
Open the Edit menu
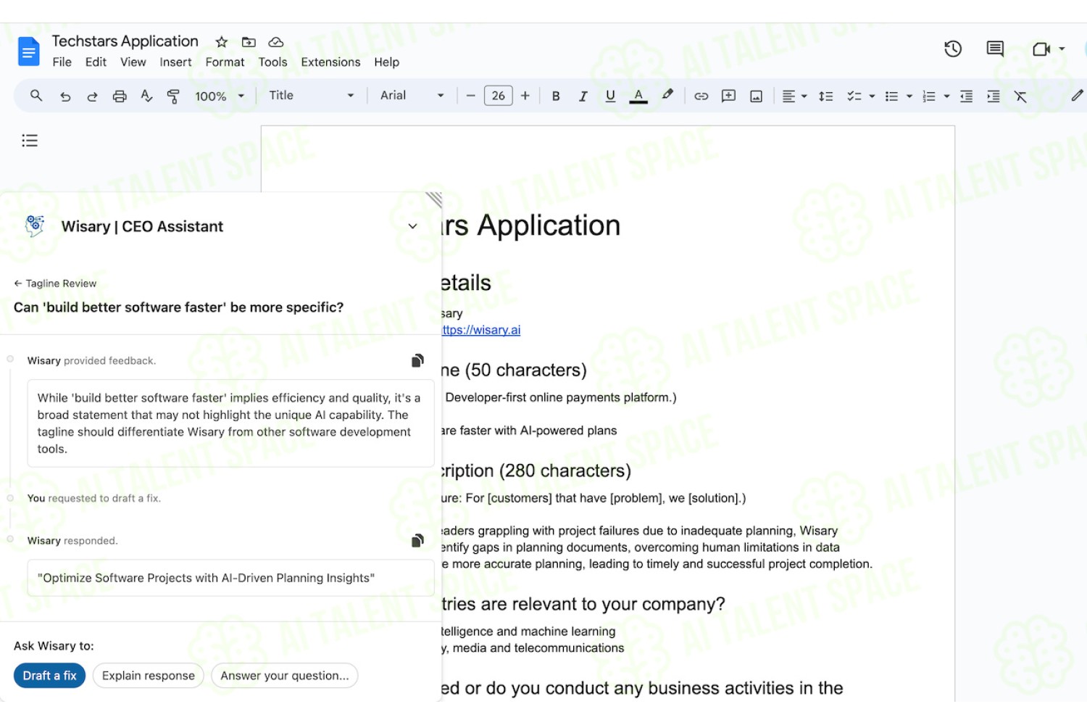pyautogui.click(x=96, y=62)
